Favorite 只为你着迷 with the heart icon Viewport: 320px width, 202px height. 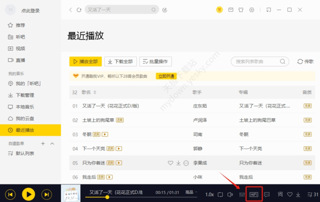pos(171,163)
